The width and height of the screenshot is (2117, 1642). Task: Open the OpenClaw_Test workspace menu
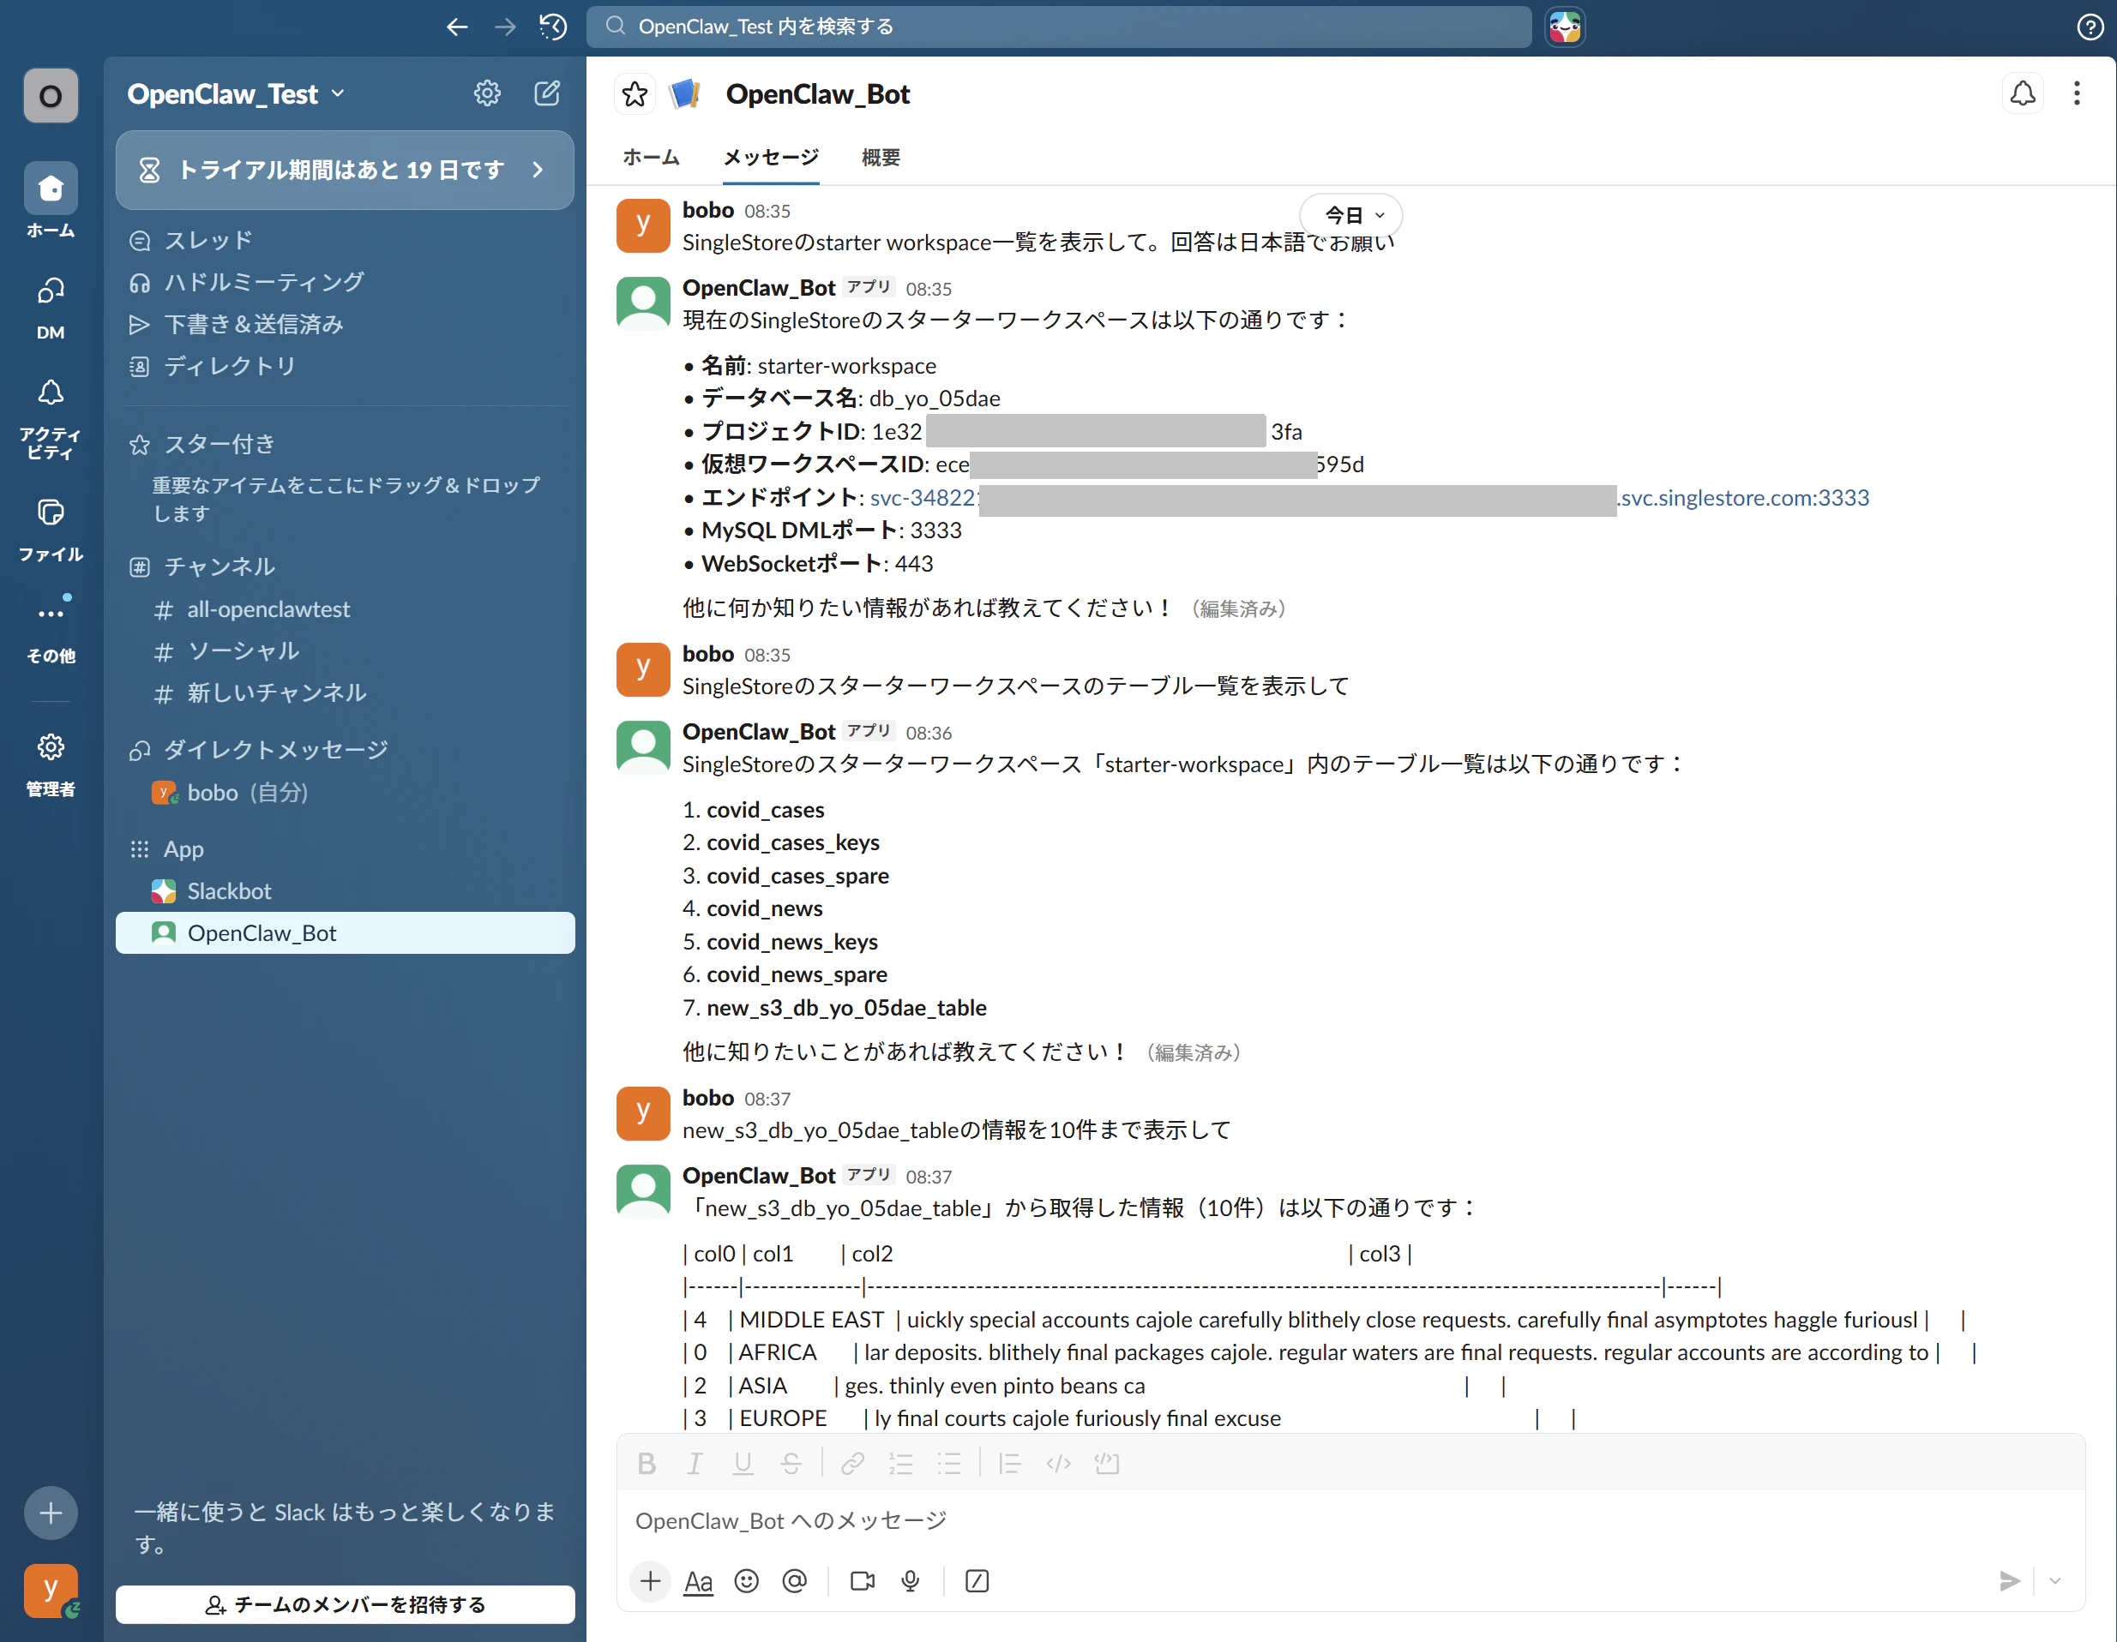tap(236, 94)
